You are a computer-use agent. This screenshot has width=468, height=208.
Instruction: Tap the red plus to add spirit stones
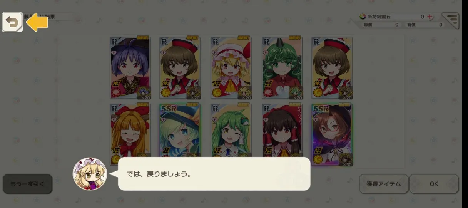[430, 17]
